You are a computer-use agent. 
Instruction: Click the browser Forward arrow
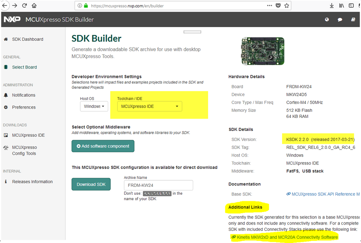click(15, 5)
